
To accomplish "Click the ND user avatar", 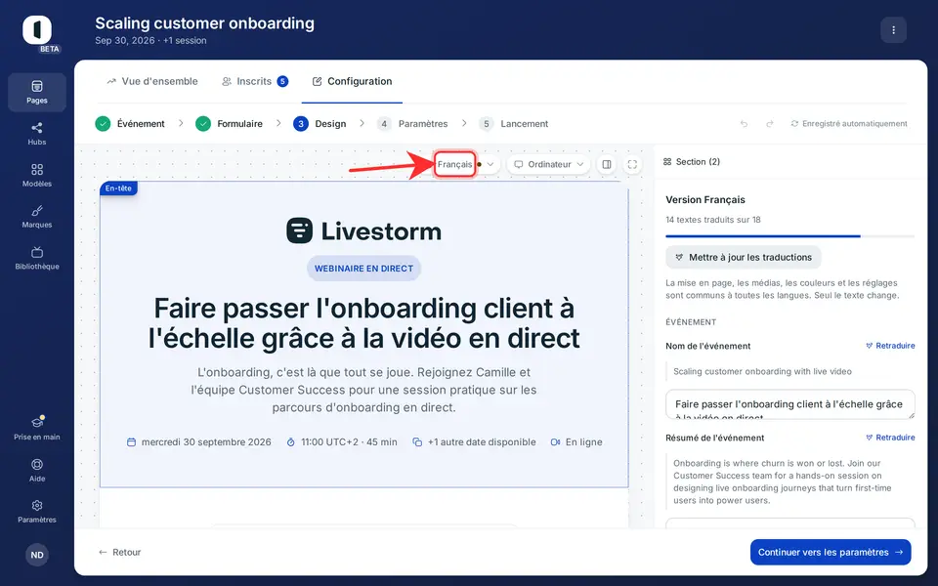I will click(x=37, y=555).
